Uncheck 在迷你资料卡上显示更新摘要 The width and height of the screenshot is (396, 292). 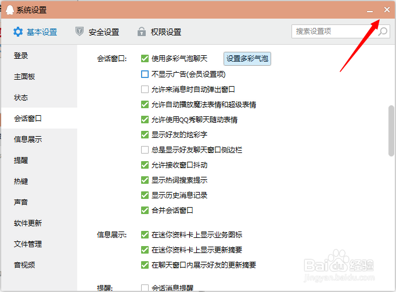click(x=145, y=250)
